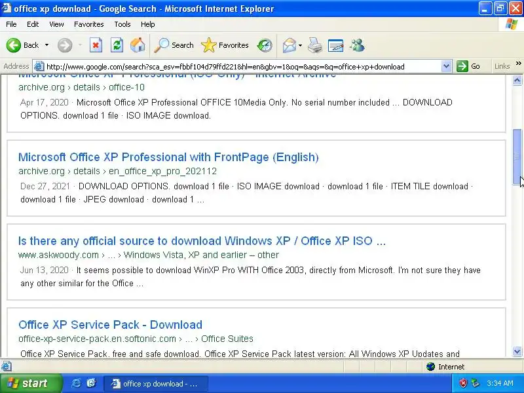Open the File menu
524x393 pixels.
[x=11, y=24]
